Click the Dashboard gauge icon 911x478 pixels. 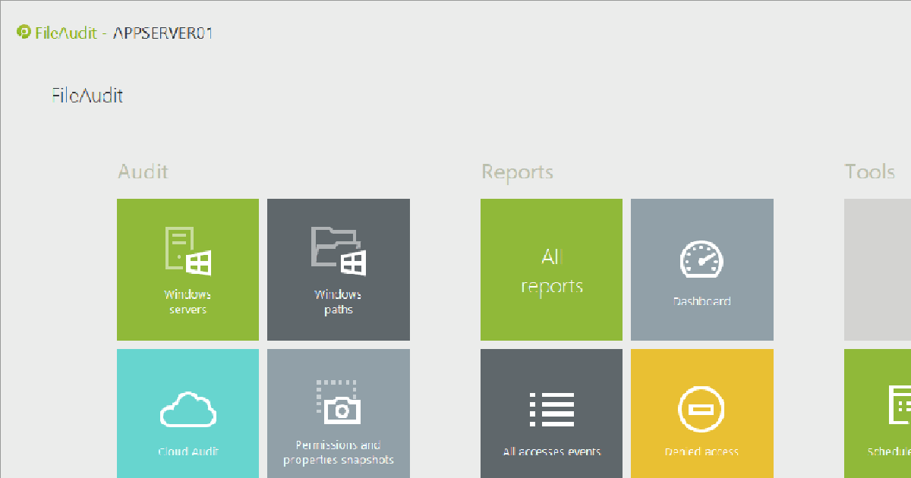point(701,258)
